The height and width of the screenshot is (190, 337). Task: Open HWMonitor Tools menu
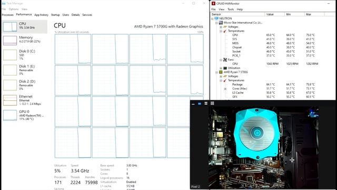[x=231, y=9]
